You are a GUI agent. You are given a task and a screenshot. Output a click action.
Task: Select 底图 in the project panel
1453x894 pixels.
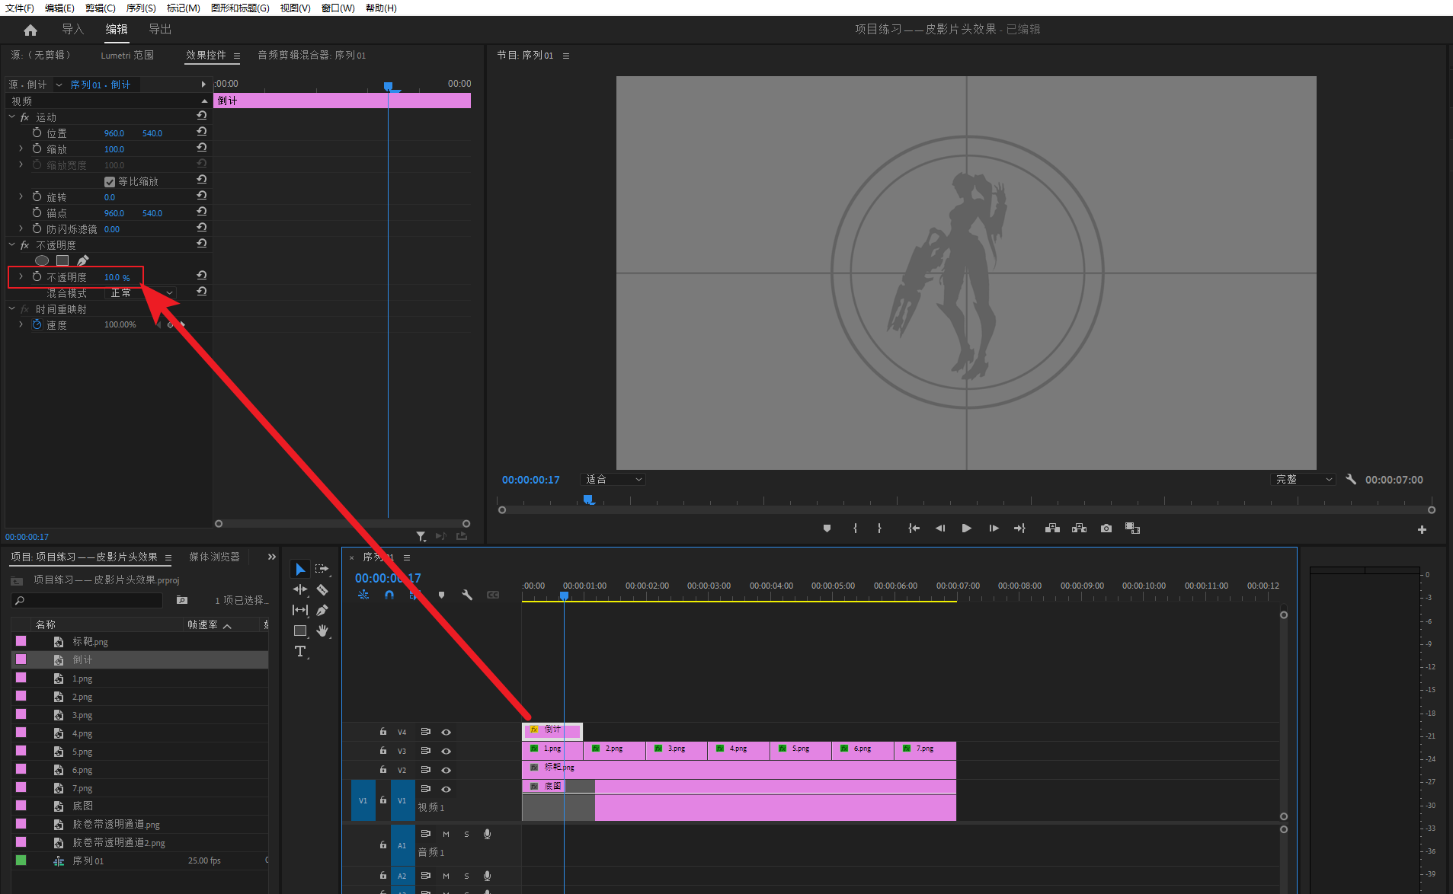tap(83, 806)
